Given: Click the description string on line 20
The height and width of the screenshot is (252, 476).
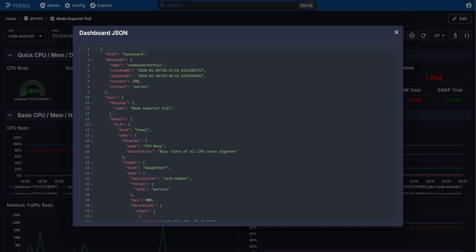Looking at the screenshot, I should [198, 152].
